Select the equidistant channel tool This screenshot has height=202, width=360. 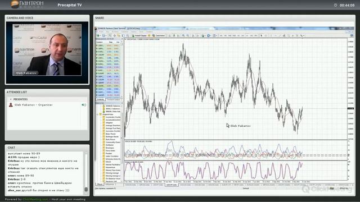[284, 35]
